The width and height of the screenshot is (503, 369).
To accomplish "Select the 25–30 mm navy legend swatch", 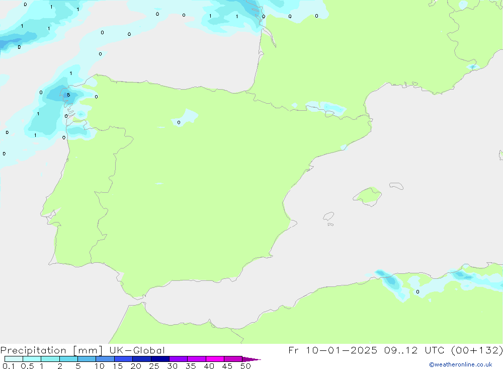I will click(160, 359).
